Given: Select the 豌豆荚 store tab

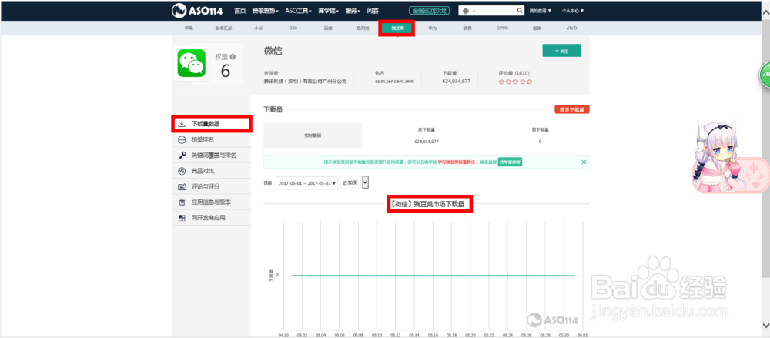Looking at the screenshot, I should (397, 28).
